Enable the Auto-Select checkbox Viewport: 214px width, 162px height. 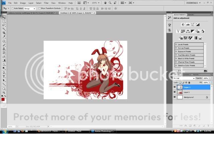13,8
